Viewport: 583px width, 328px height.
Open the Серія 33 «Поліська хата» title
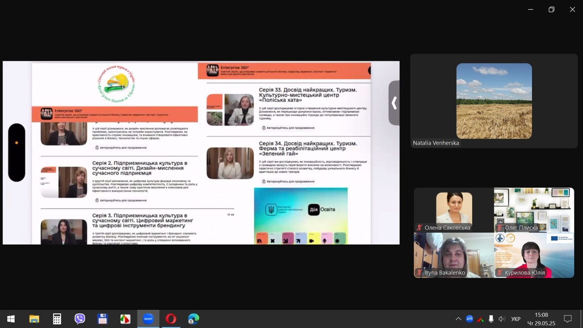(308, 96)
